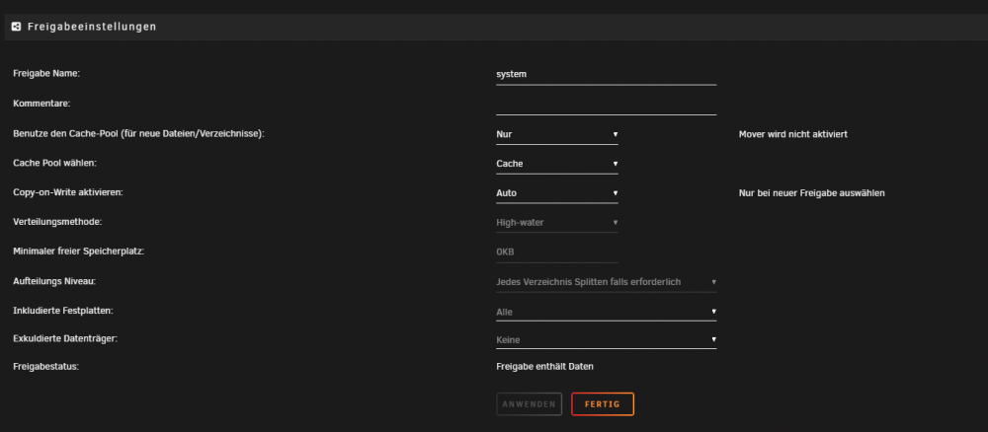Click the Minimaler freier Speicherplatz field showing 0KB
This screenshot has width=988, height=432.
(557, 252)
